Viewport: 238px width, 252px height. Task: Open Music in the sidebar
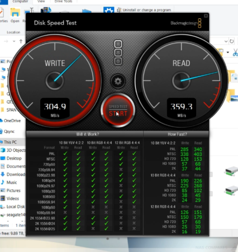[9, 183]
